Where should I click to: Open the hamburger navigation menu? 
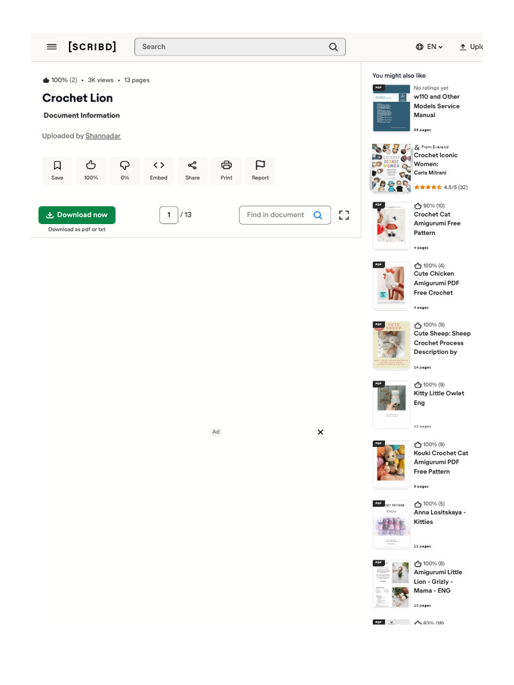click(x=52, y=47)
